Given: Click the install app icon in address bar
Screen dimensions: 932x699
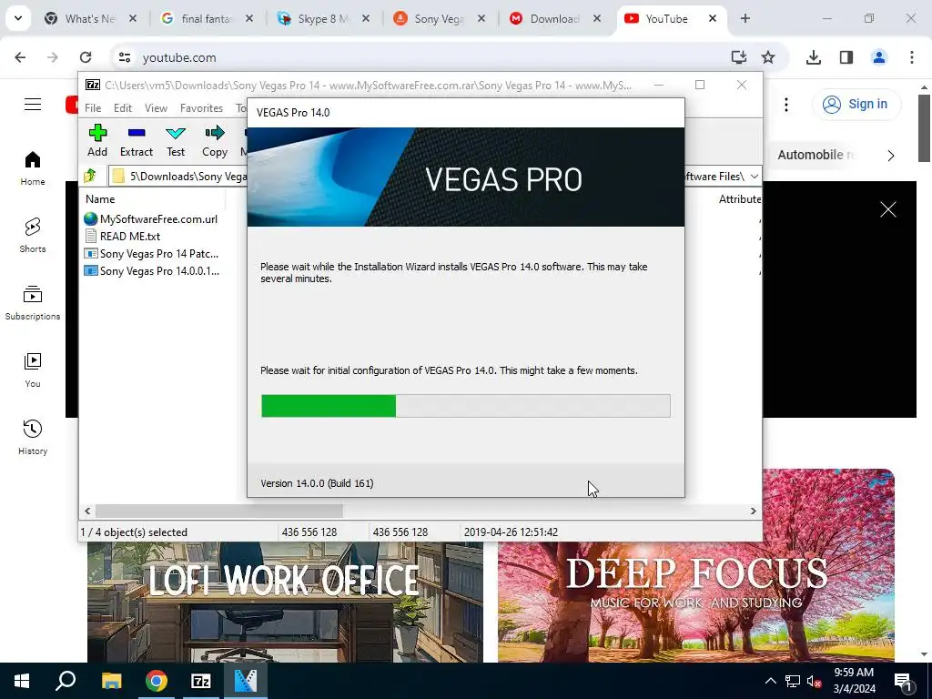Looking at the screenshot, I should point(738,57).
